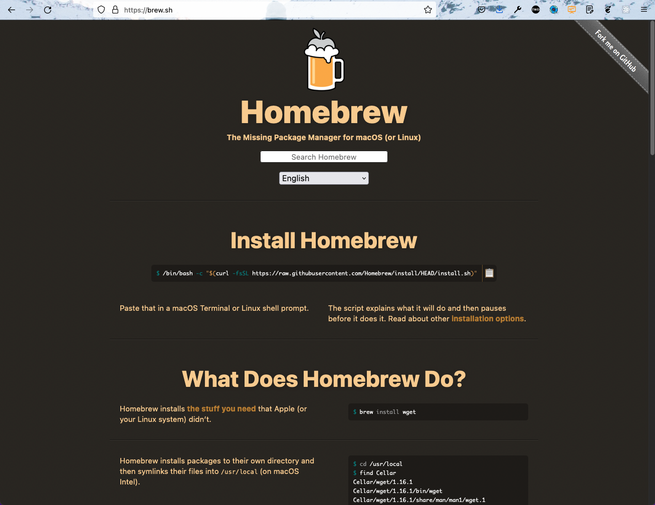Image resolution: width=655 pixels, height=505 pixels.
Task: Click the Homebrew beer mug logo
Action: coord(324,60)
